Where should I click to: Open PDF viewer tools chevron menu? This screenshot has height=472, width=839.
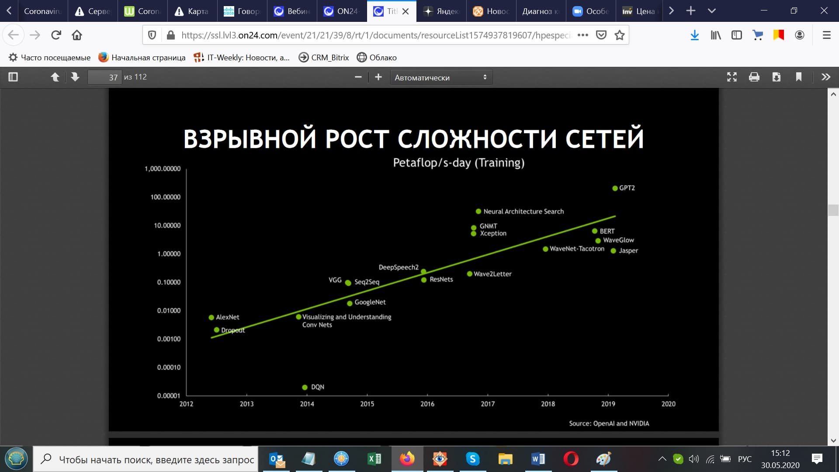pos(825,77)
